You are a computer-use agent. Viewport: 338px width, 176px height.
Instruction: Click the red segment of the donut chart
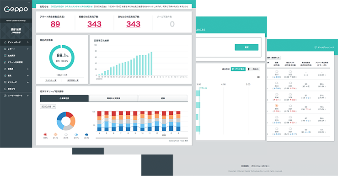coord(70,115)
